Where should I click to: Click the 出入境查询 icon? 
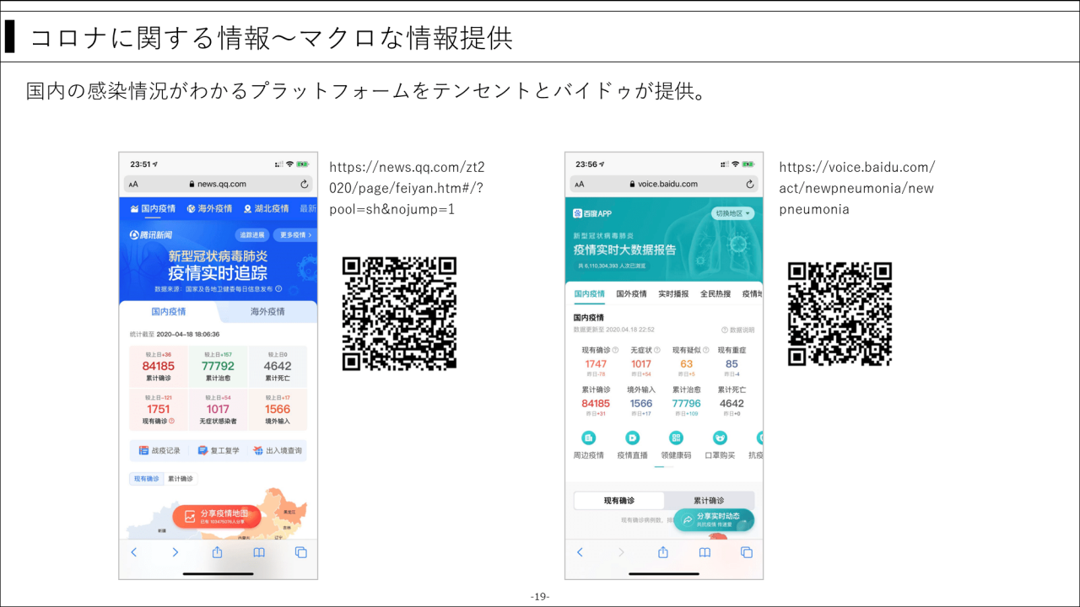[x=277, y=450]
